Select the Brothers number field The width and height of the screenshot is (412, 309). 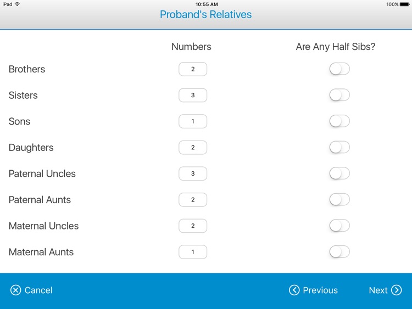(193, 69)
